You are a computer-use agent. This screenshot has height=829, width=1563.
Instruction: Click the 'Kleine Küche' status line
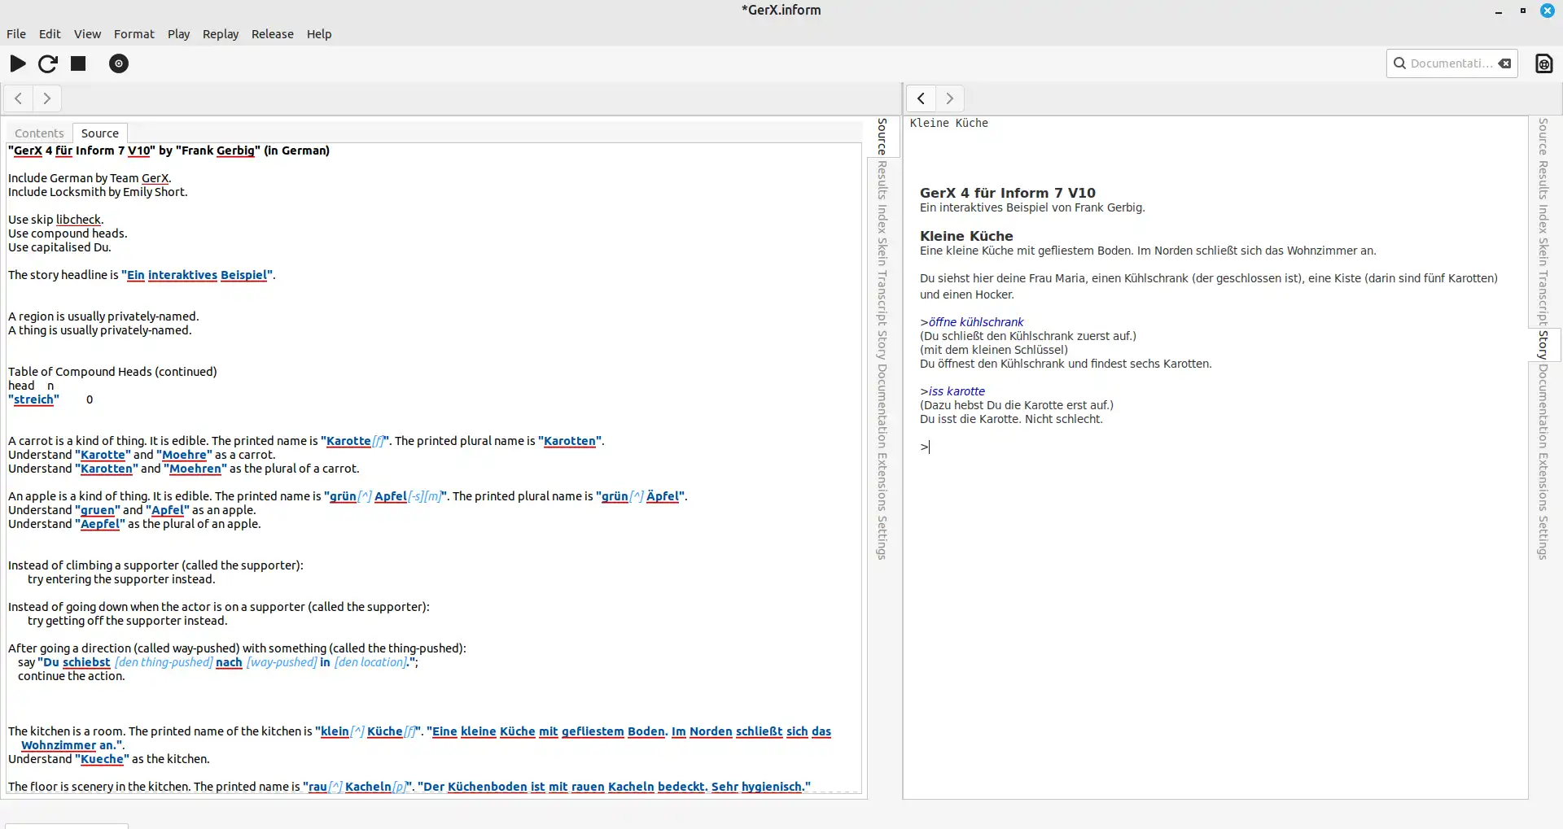(949, 123)
